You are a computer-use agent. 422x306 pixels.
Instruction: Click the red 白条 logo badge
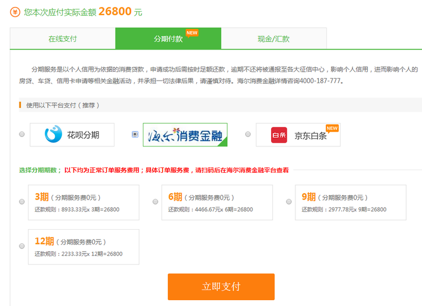pyautogui.click(x=279, y=134)
